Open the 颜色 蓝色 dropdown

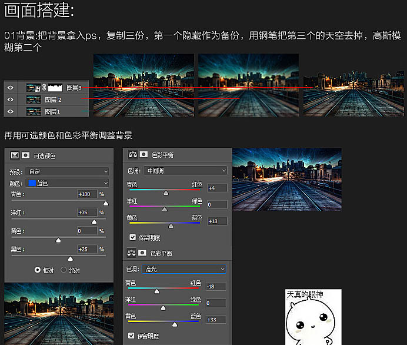click(x=67, y=183)
